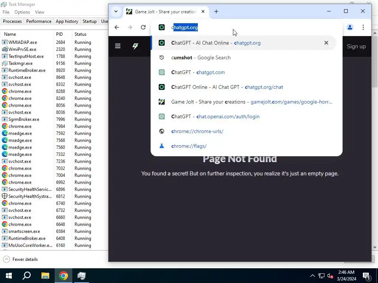This screenshot has height=283, width=378.
Task: Click Chrome's forward arrow button
Action: (130, 27)
